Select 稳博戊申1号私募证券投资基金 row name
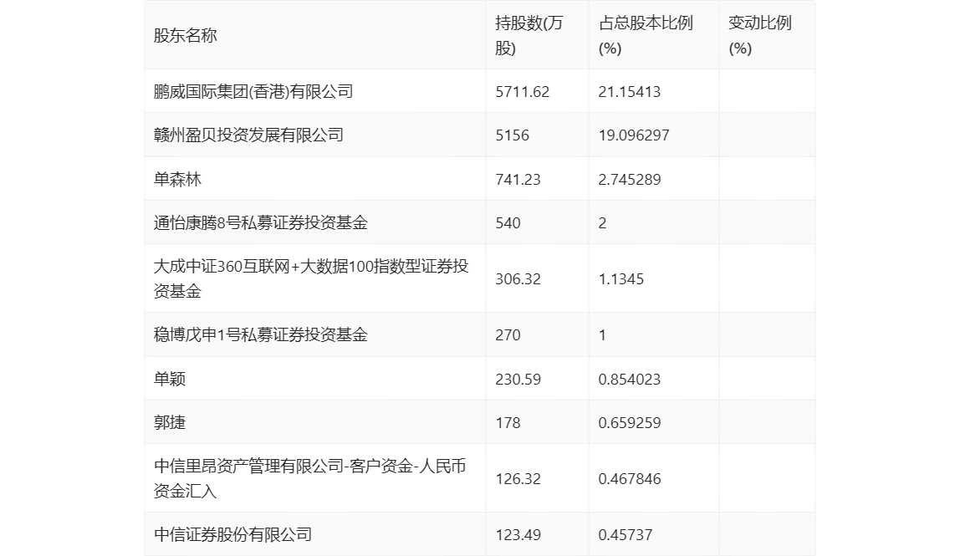 click(x=261, y=335)
